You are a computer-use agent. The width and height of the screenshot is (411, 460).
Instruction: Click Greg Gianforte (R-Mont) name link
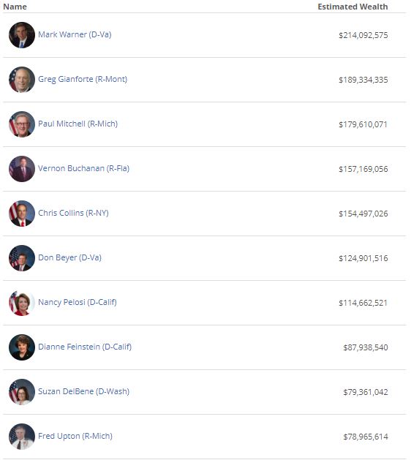pyautogui.click(x=83, y=79)
